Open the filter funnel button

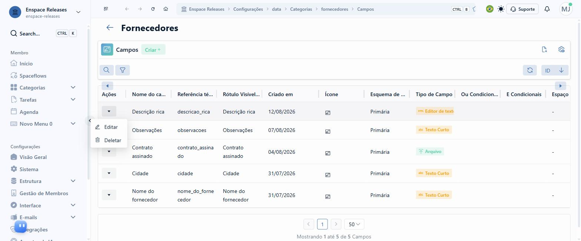click(x=123, y=70)
